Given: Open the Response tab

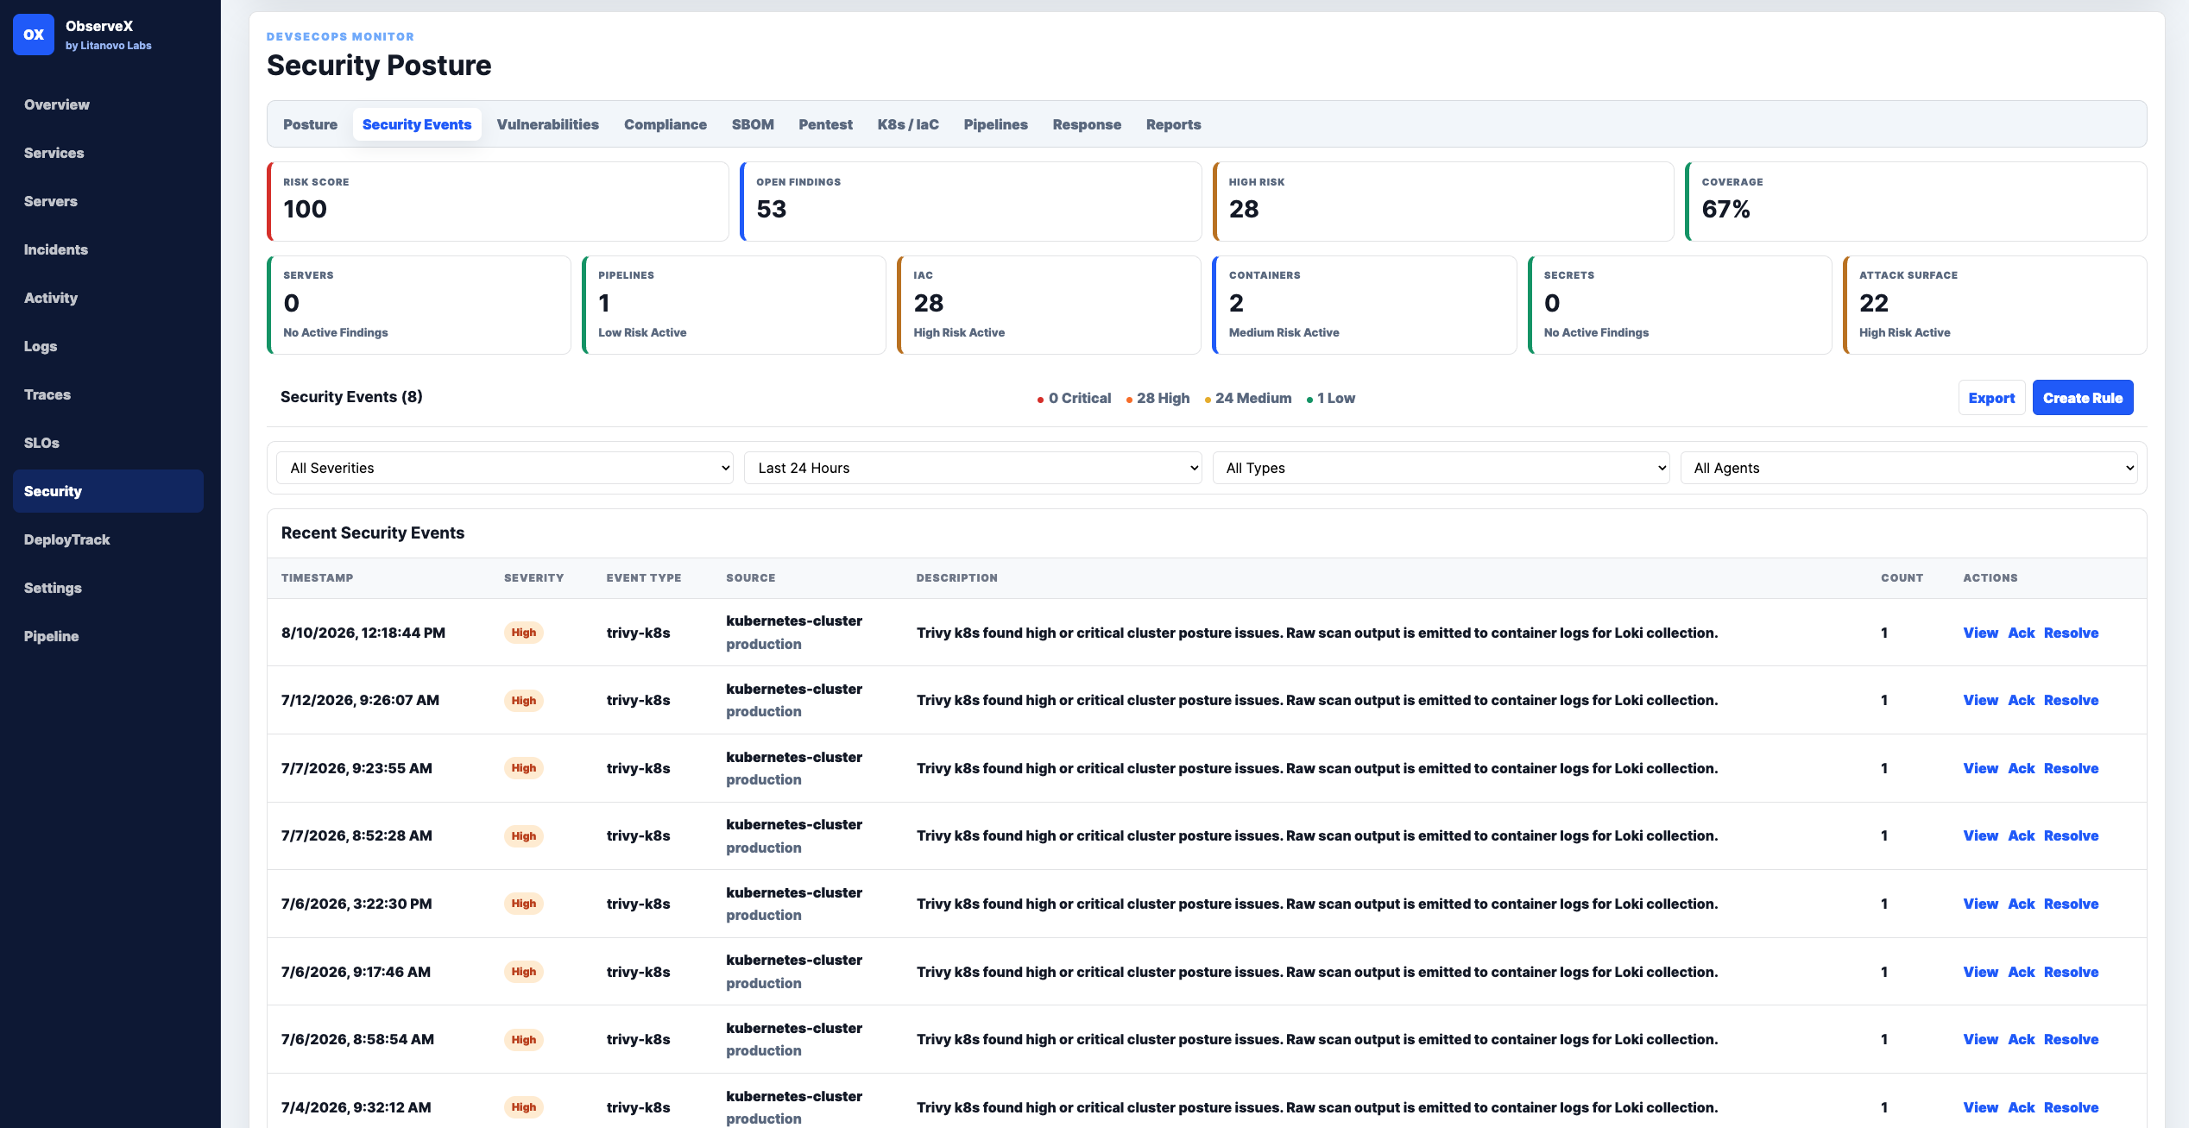Looking at the screenshot, I should click(1087, 124).
